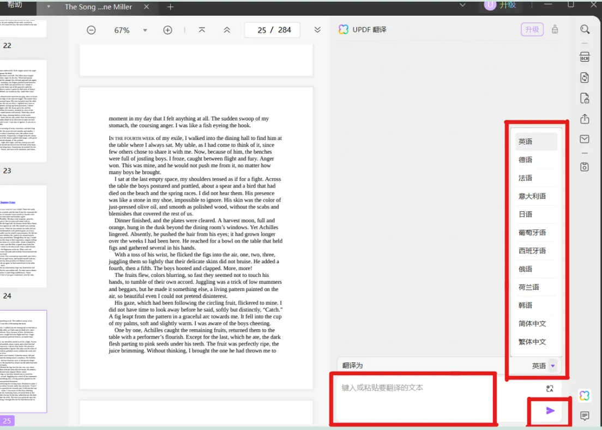Open the 67% zoom level dropdown
Image resolution: width=602 pixels, height=430 pixels.
(x=145, y=31)
